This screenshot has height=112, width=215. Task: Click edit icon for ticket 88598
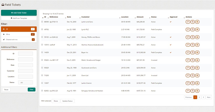pyautogui.click(x=188, y=22)
